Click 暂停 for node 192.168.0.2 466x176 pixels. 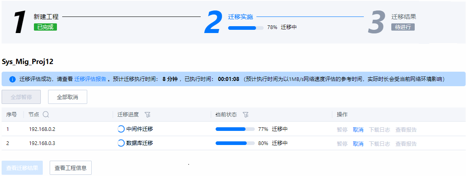tap(342, 129)
